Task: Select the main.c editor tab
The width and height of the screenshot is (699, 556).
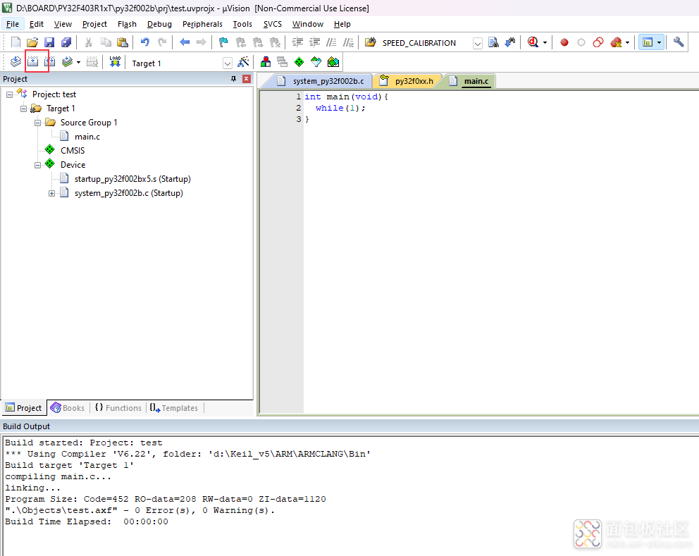Action: tap(469, 81)
